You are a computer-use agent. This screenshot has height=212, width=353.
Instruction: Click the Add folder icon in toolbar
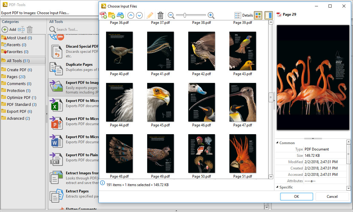click(x=112, y=15)
